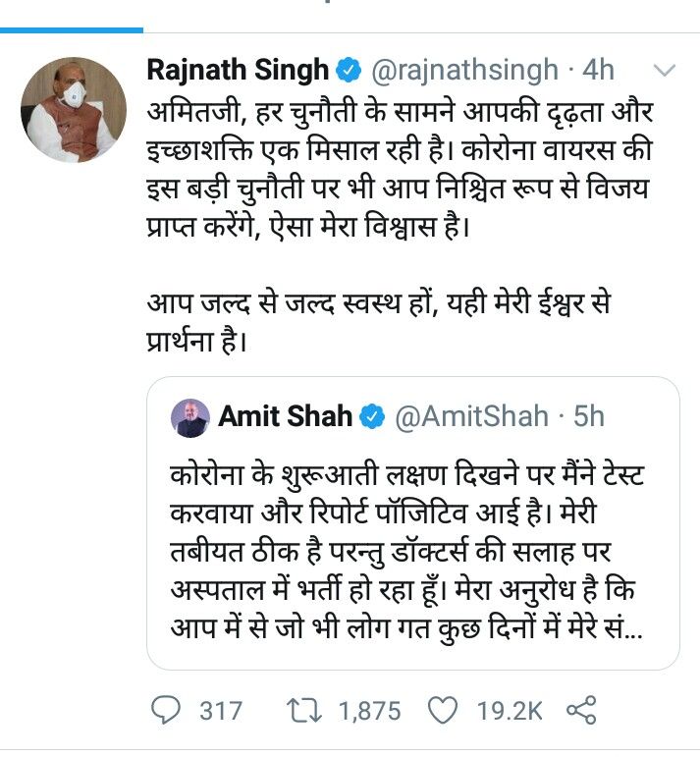View the 317 replies count
Image resolution: width=700 pixels, height=757 pixels.
(x=221, y=711)
